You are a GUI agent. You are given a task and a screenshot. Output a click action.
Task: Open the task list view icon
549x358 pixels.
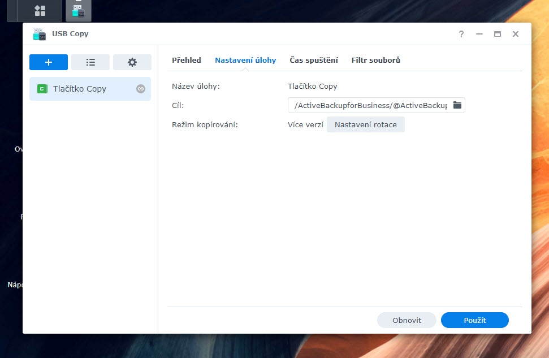(90, 62)
